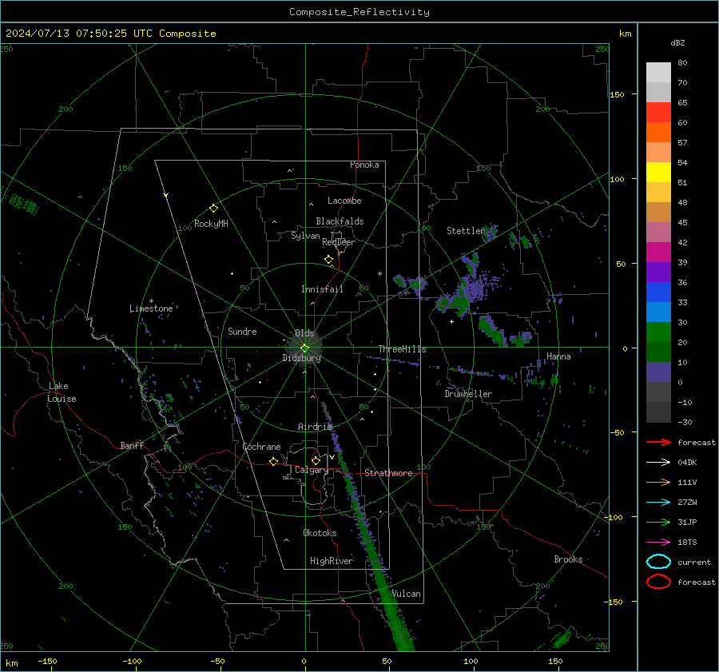Image resolution: width=719 pixels, height=672 pixels.
Task: Click the yellow diamond marker south of RedDeer
Action: coord(329,259)
